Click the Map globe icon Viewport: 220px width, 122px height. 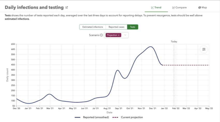pyautogui.click(x=200, y=7)
